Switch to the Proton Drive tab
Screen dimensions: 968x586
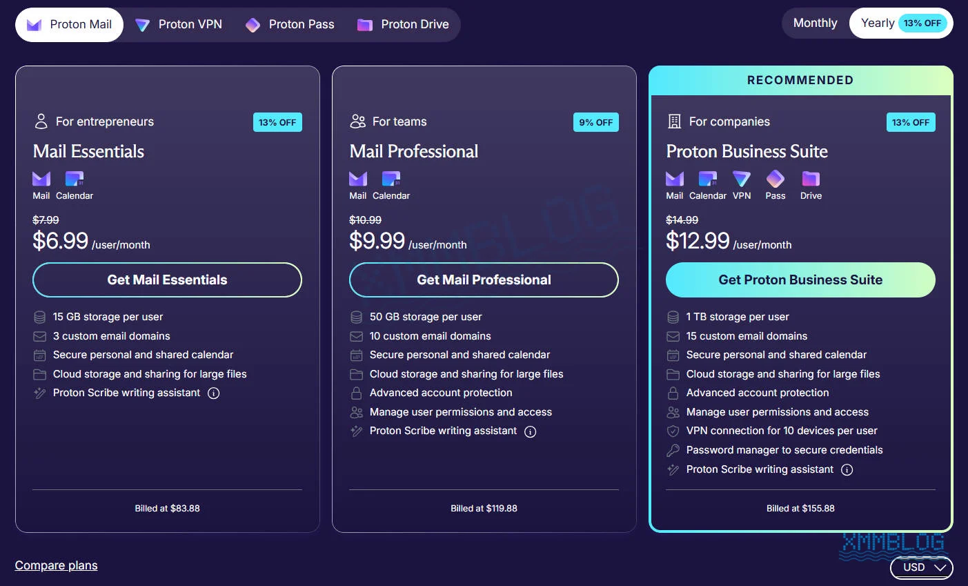point(403,25)
